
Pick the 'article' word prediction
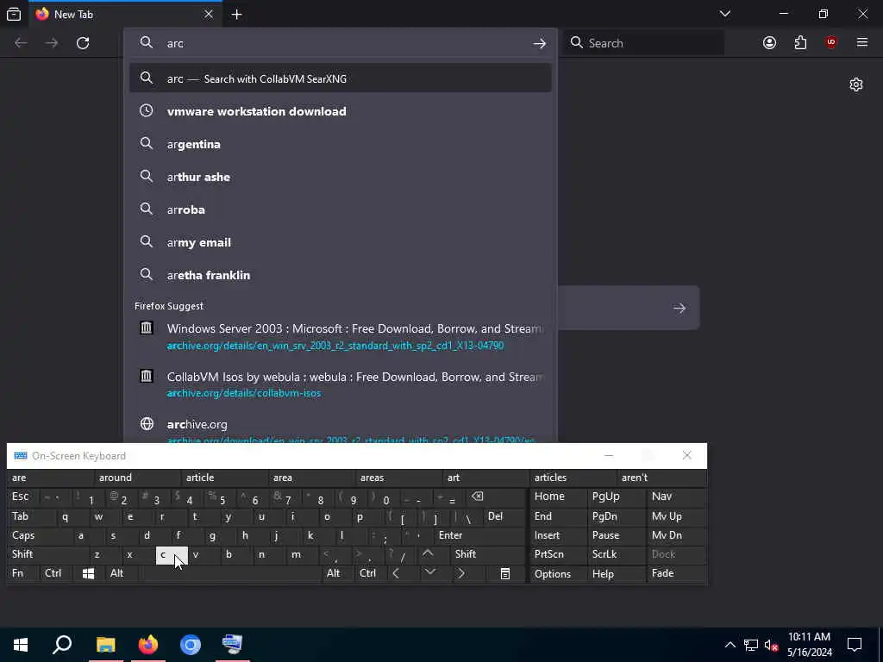click(x=224, y=478)
